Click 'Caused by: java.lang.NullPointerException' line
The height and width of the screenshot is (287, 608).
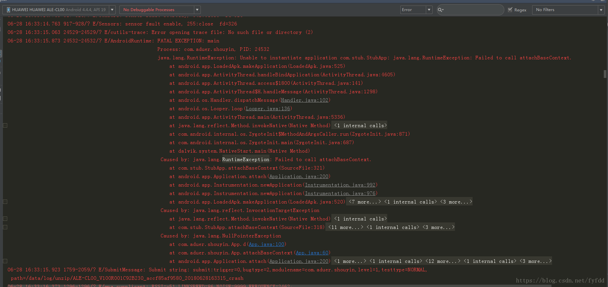point(221,236)
